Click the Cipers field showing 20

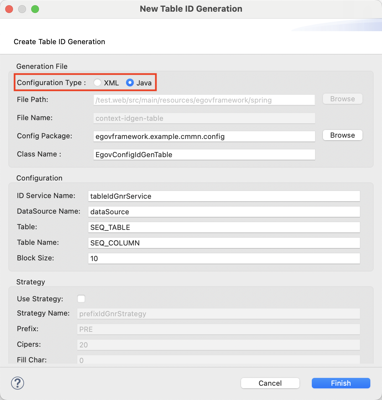(x=218, y=345)
